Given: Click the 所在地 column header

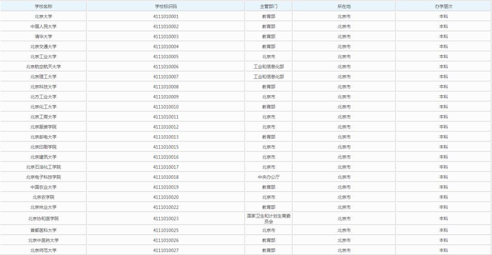Looking at the screenshot, I should pyautogui.click(x=344, y=6).
